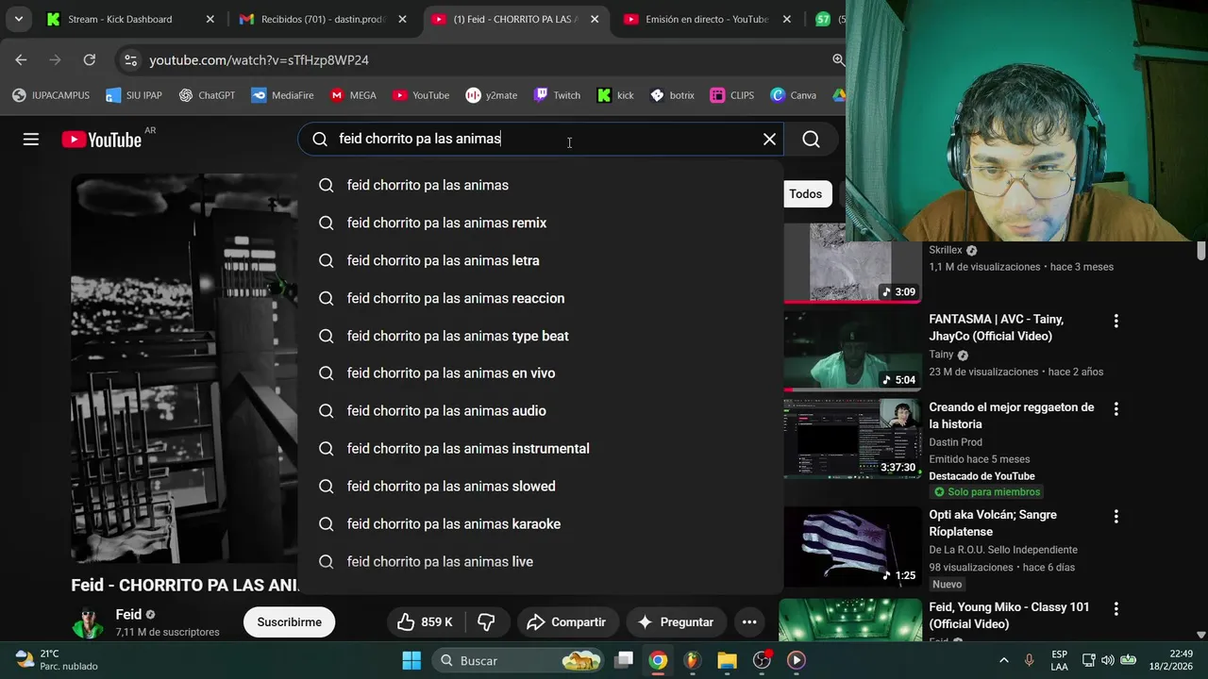The image size is (1208, 679).
Task: Open the ChatGPT bookmark
Action: [207, 95]
